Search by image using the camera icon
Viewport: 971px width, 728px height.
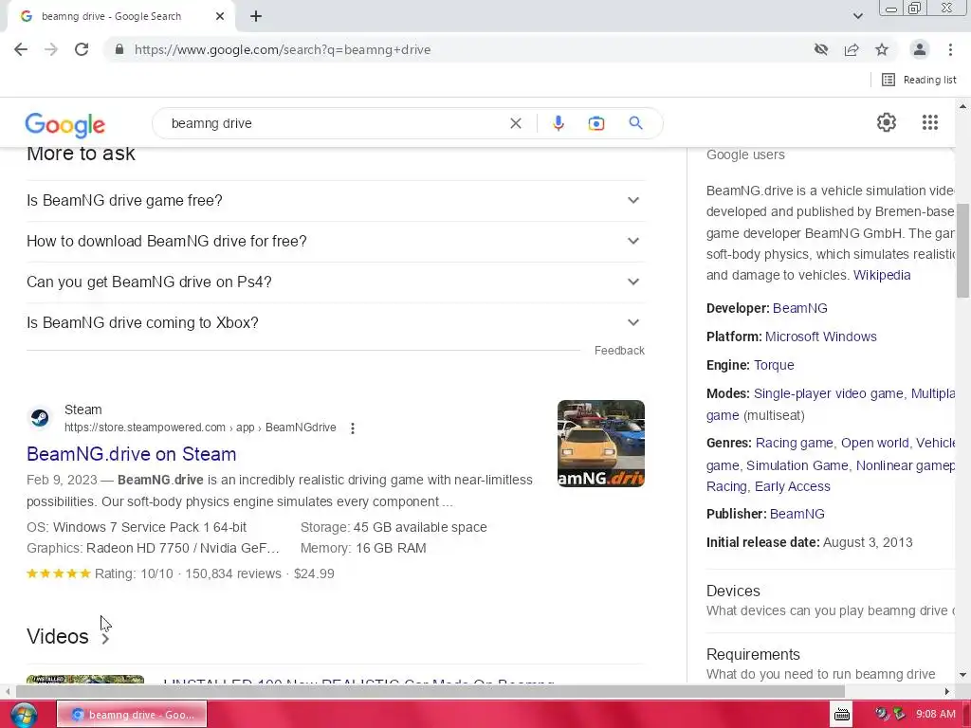tap(595, 123)
